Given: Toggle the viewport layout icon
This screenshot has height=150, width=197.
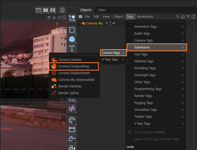Looking at the screenshot, I should (x=64, y=17).
